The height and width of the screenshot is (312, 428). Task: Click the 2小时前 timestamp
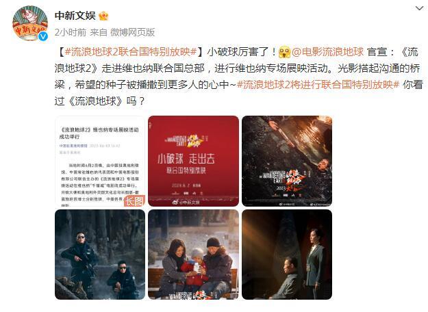click(x=70, y=32)
